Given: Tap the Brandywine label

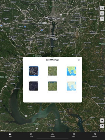Looking at the screenshot, I should point(76,55).
